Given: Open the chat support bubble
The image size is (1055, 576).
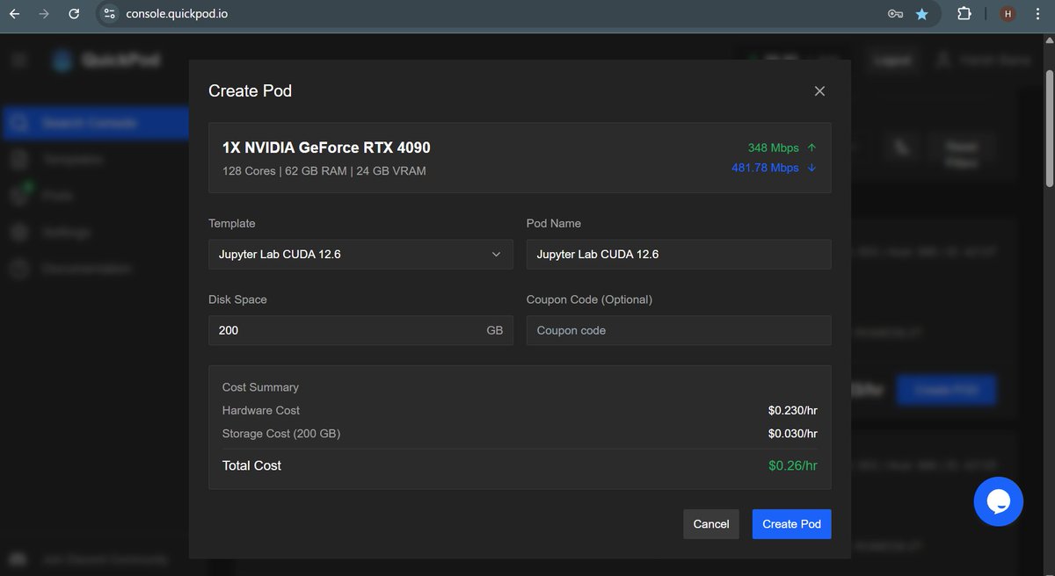Looking at the screenshot, I should [x=999, y=502].
